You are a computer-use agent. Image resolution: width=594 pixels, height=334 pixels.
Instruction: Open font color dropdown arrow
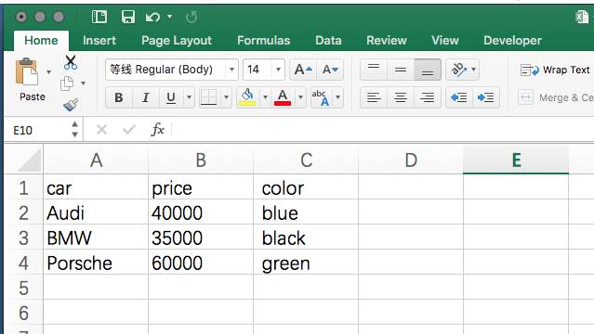pyautogui.click(x=300, y=97)
